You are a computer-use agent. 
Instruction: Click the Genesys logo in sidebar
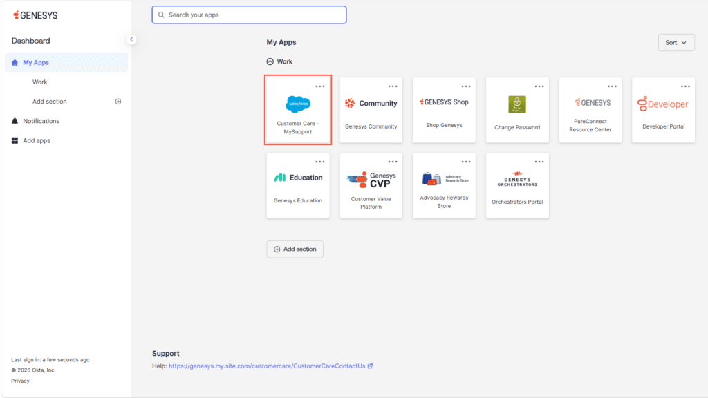[x=36, y=15]
